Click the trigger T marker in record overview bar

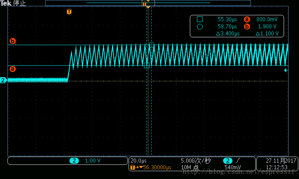pyautogui.click(x=145, y=4)
